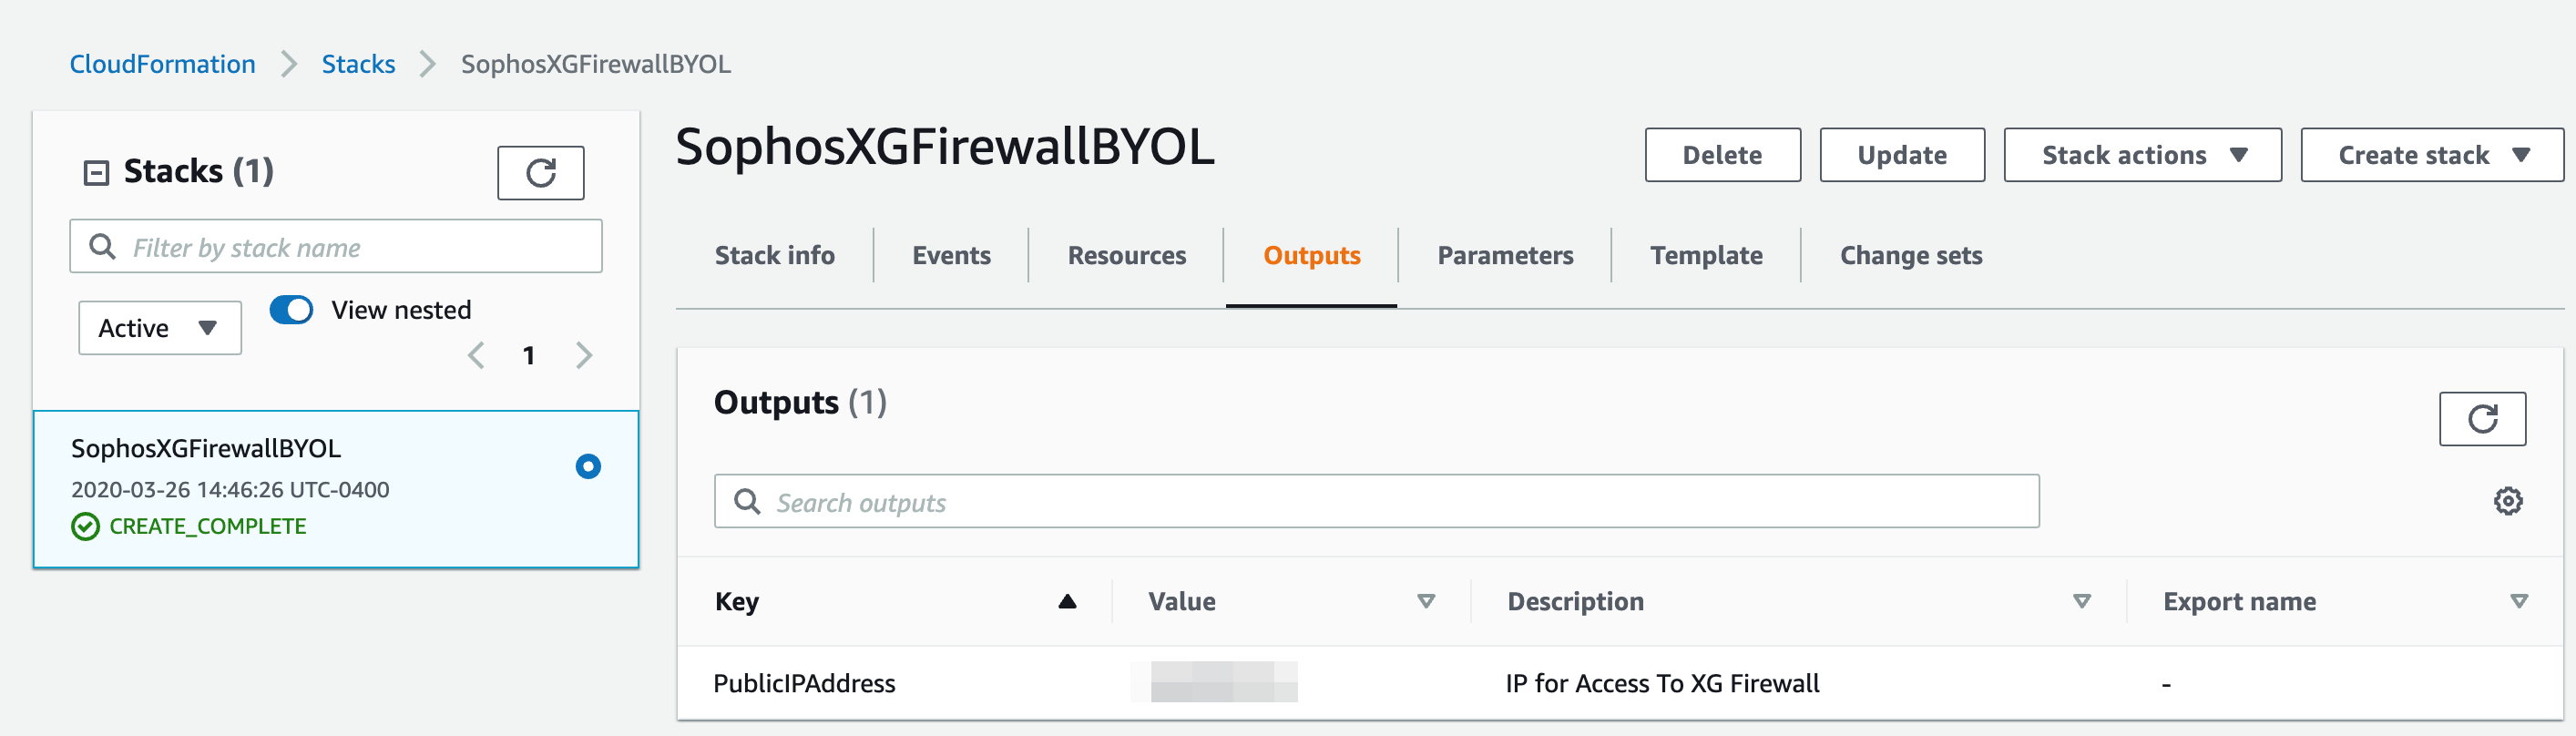Toggle the View nested switch
Viewport: 2576px width, 736px height.
tap(291, 310)
